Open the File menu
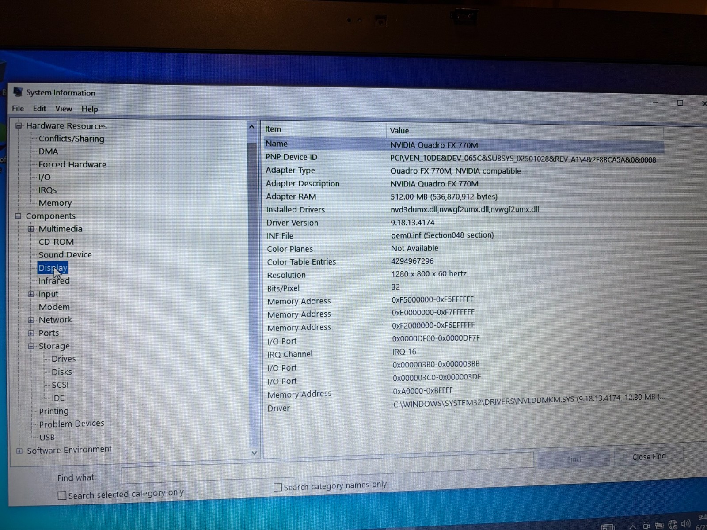This screenshot has width=707, height=530. pos(18,108)
